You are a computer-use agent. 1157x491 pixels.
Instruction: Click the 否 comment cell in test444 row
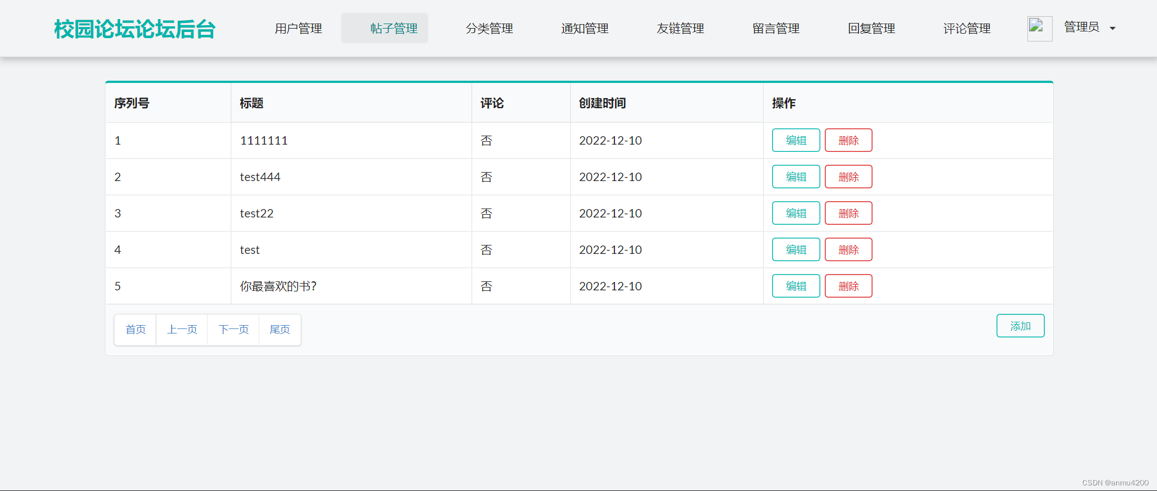pyautogui.click(x=521, y=177)
